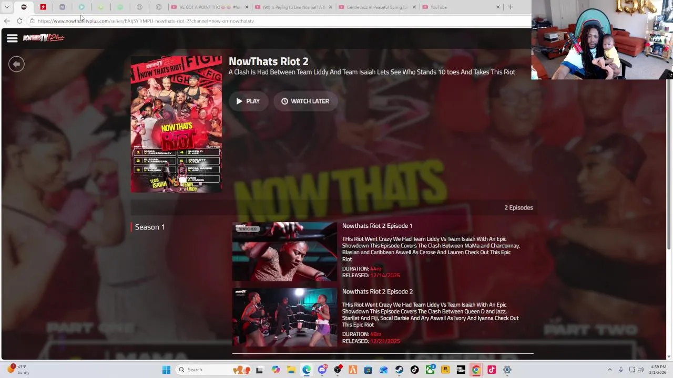Open the Episode 2 thumbnail
The width and height of the screenshot is (673, 378).
[x=284, y=317]
